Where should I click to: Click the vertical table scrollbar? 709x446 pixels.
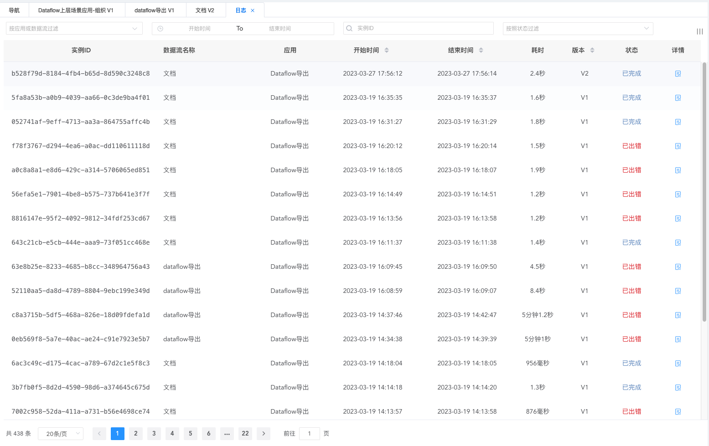click(704, 191)
